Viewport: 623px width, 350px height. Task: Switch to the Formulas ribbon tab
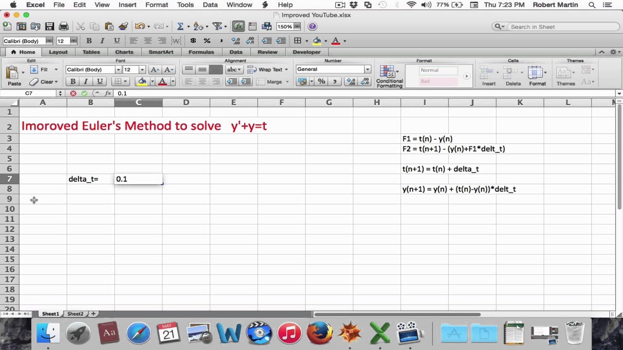click(x=201, y=52)
